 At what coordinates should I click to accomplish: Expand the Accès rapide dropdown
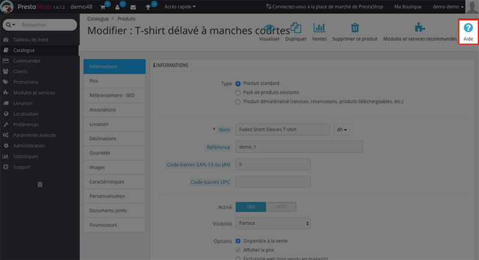pyautogui.click(x=180, y=7)
